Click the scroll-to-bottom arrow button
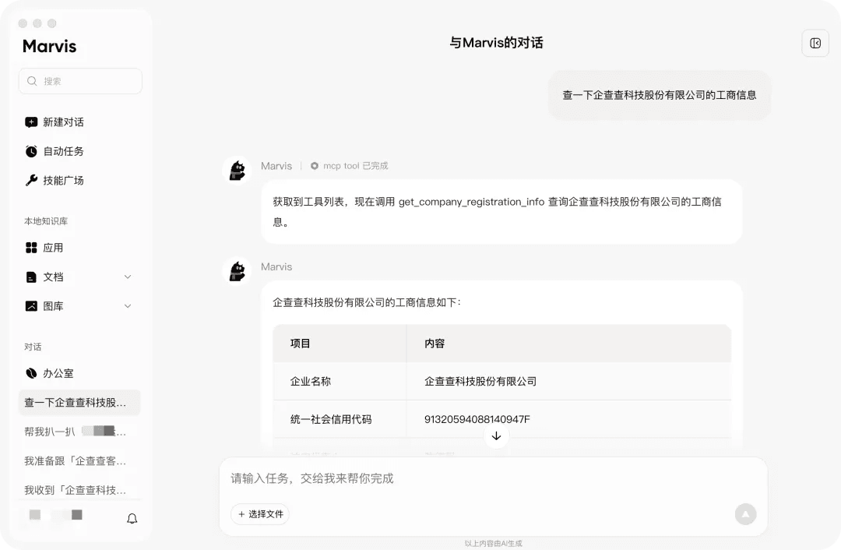Screen dimensions: 841x550 [x=496, y=435]
